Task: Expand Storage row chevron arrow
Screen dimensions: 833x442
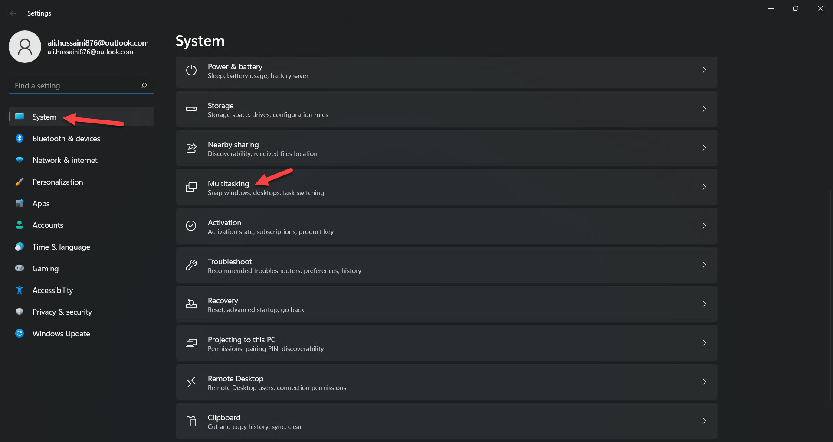Action: pos(704,109)
